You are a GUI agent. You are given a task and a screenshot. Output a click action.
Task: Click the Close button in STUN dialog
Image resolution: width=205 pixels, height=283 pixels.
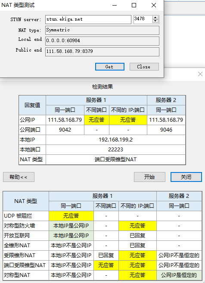pos(144,67)
